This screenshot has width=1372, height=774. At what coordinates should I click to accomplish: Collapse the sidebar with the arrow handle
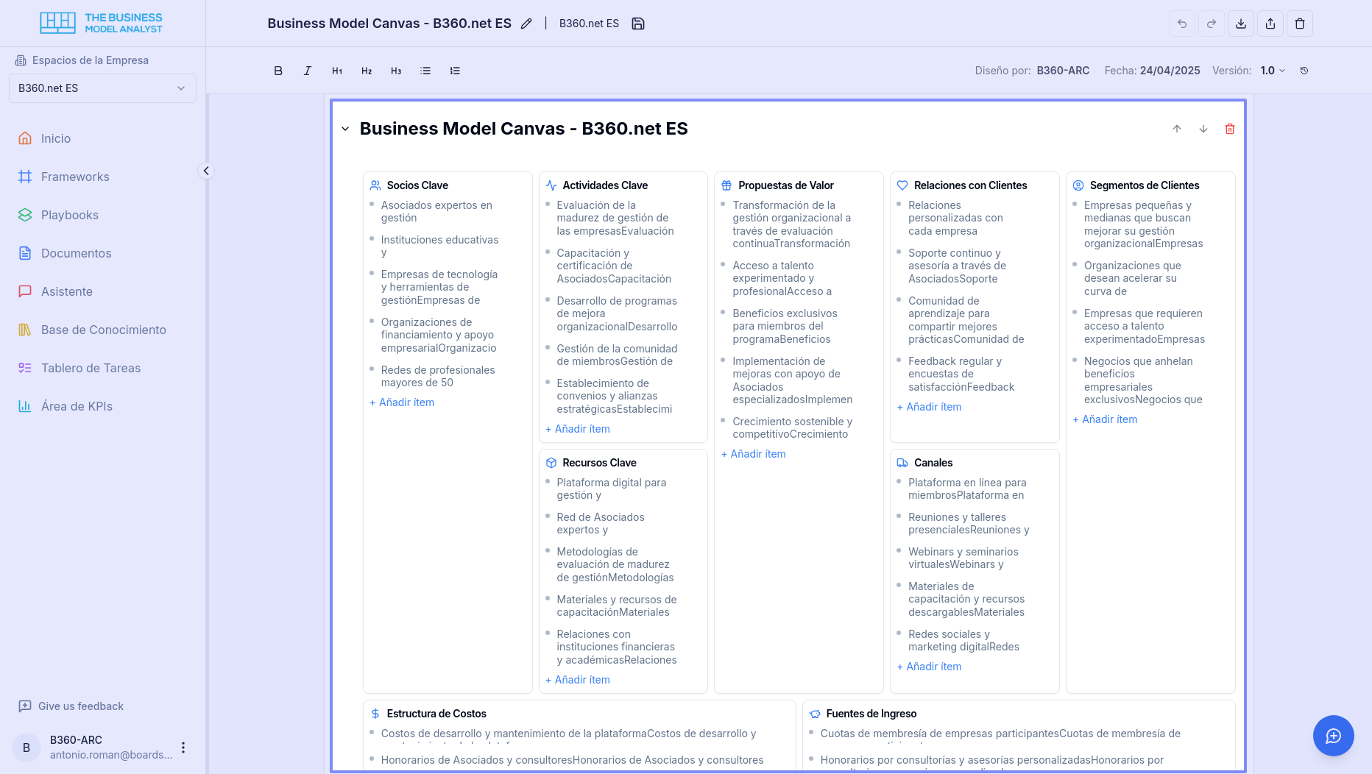pyautogui.click(x=206, y=171)
